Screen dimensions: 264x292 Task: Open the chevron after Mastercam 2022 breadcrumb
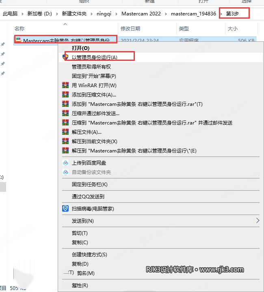click(166, 14)
